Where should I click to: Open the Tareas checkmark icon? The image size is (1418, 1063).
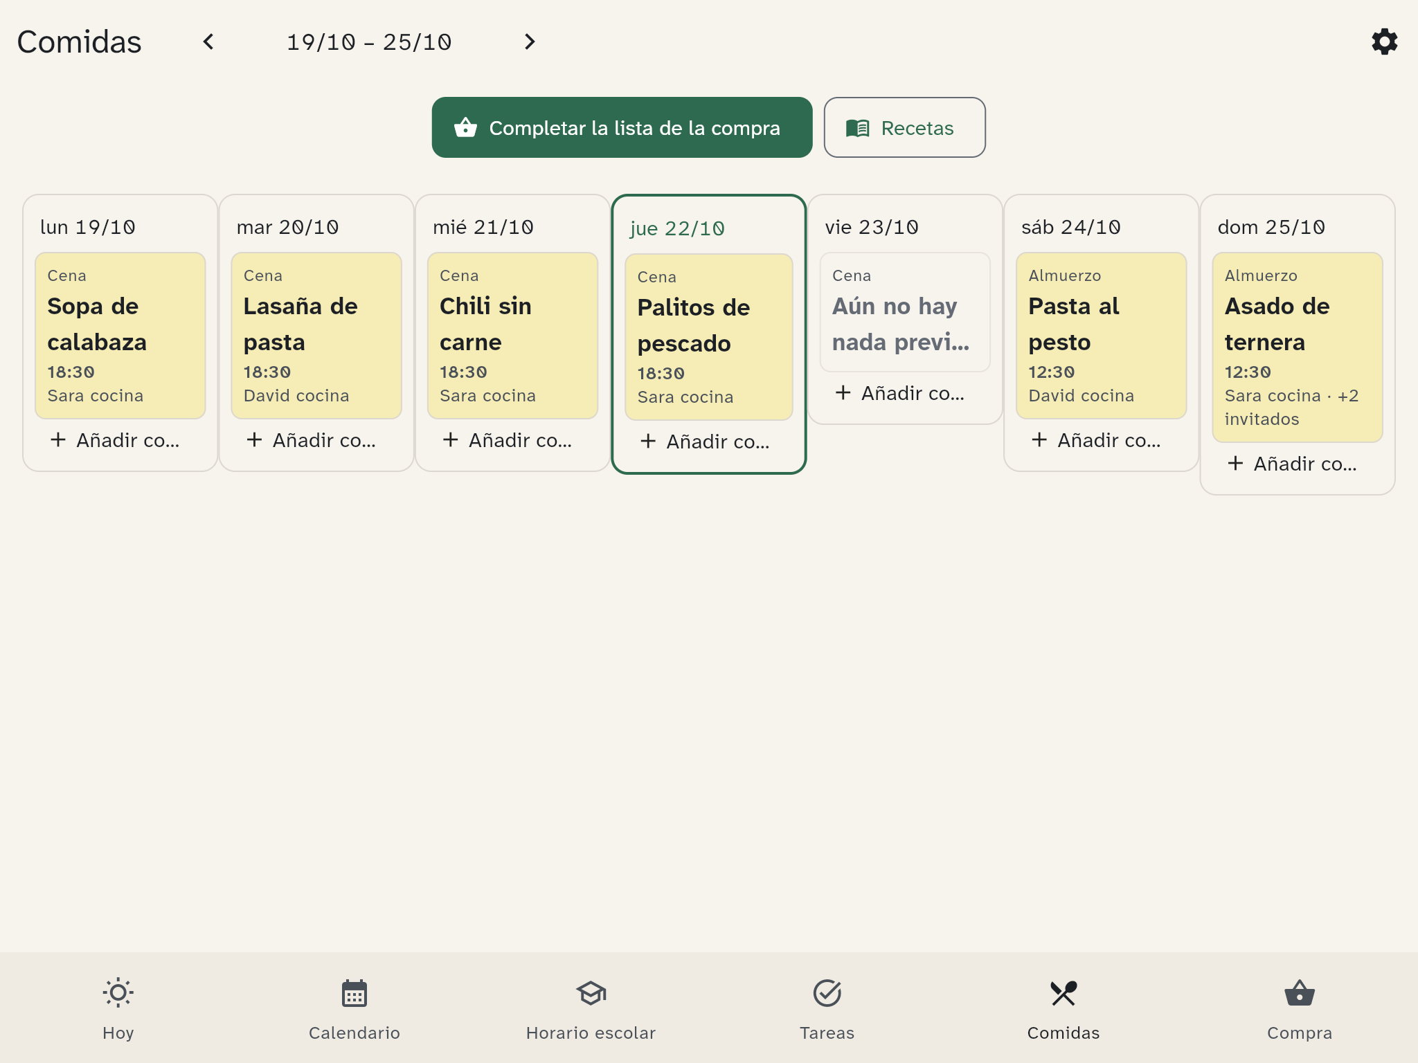[827, 993]
